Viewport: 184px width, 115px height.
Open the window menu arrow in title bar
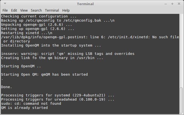[5, 4]
